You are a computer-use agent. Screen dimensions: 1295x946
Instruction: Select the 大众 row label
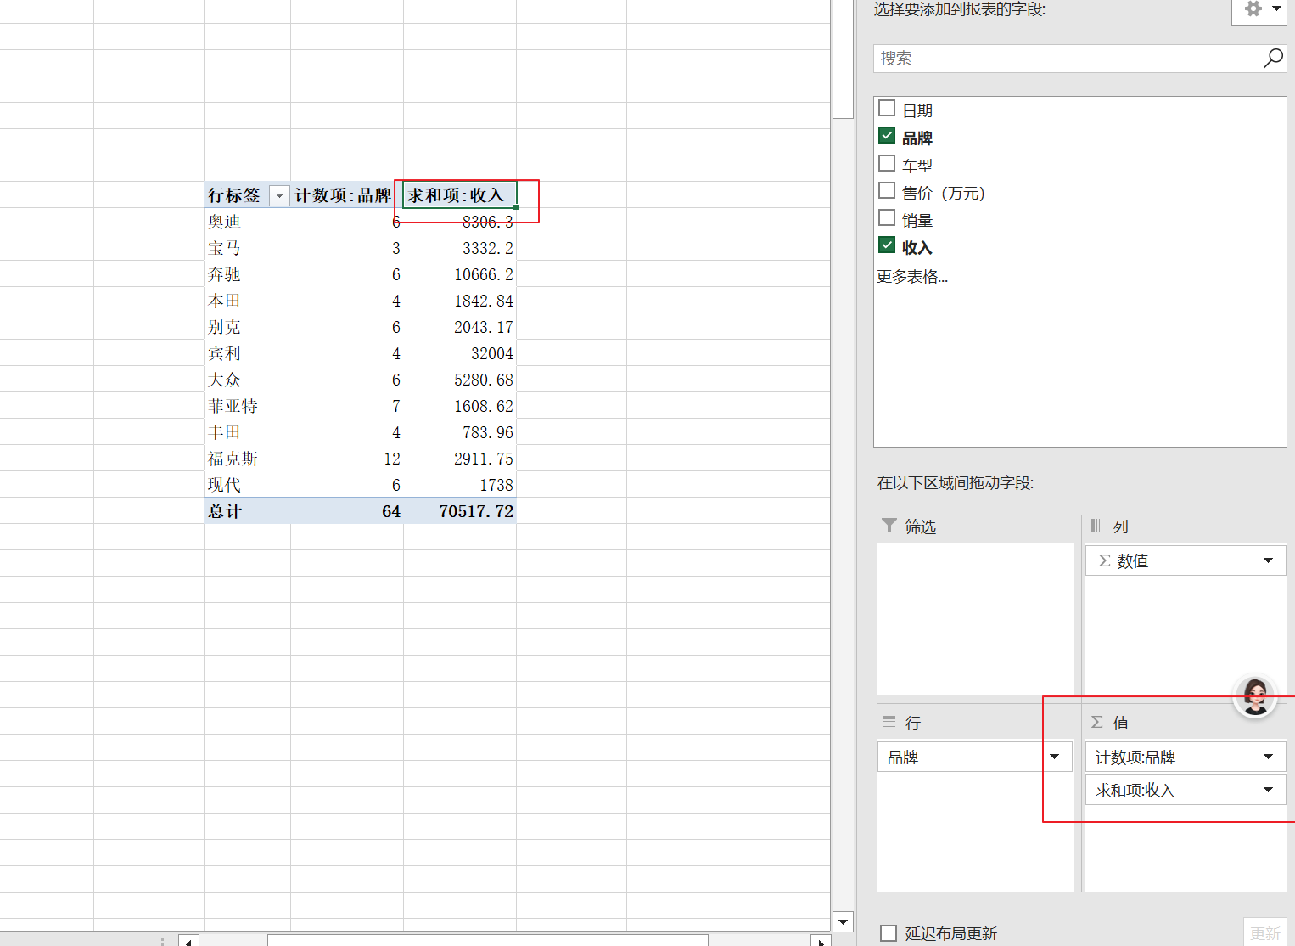[247, 380]
